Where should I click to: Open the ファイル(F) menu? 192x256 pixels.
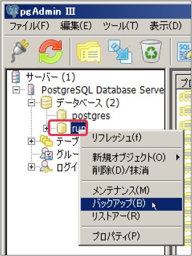pyautogui.click(x=29, y=26)
